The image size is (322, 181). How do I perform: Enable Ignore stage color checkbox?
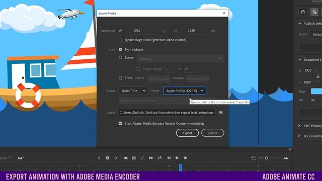(120, 40)
